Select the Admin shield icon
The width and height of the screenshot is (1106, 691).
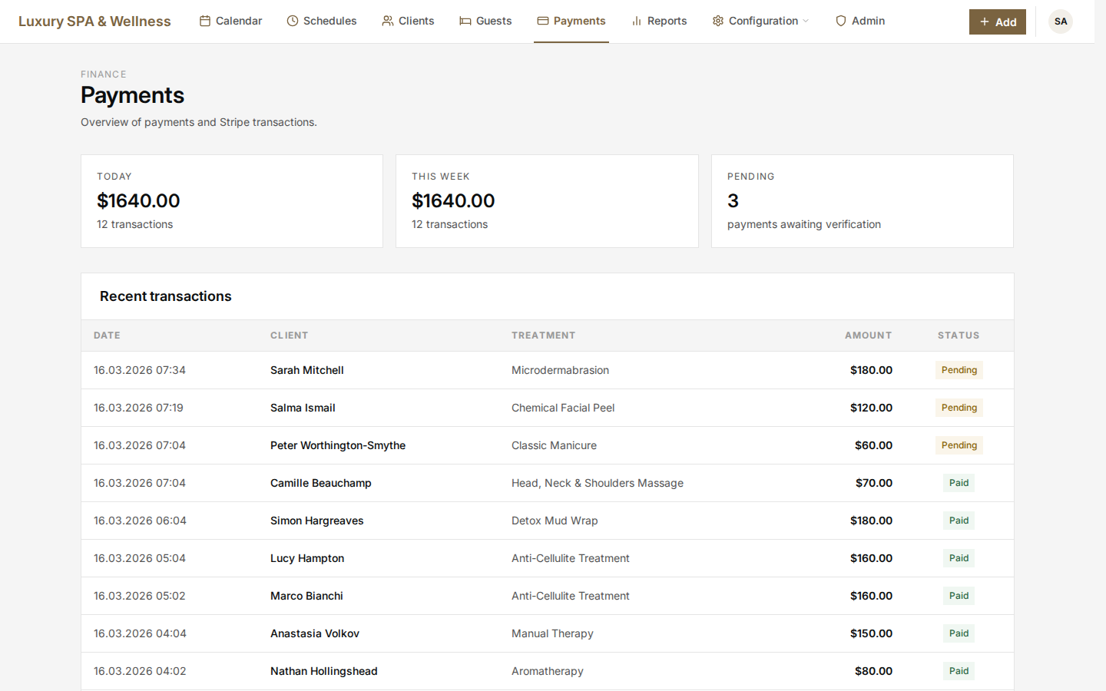click(840, 21)
